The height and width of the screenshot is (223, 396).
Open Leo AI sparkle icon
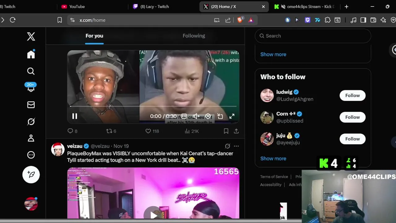(383, 20)
